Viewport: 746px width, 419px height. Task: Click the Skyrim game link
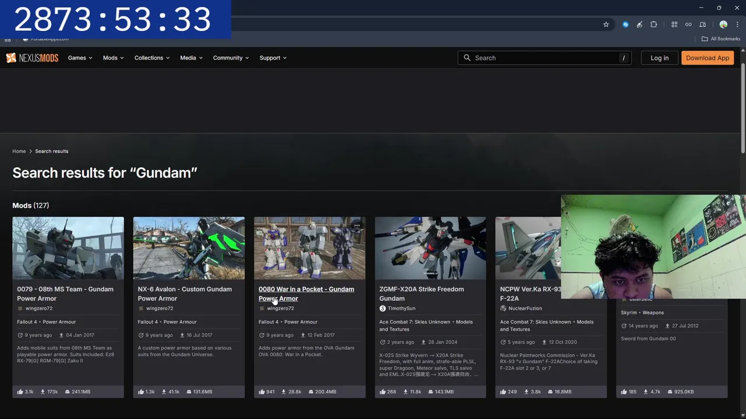tap(629, 313)
